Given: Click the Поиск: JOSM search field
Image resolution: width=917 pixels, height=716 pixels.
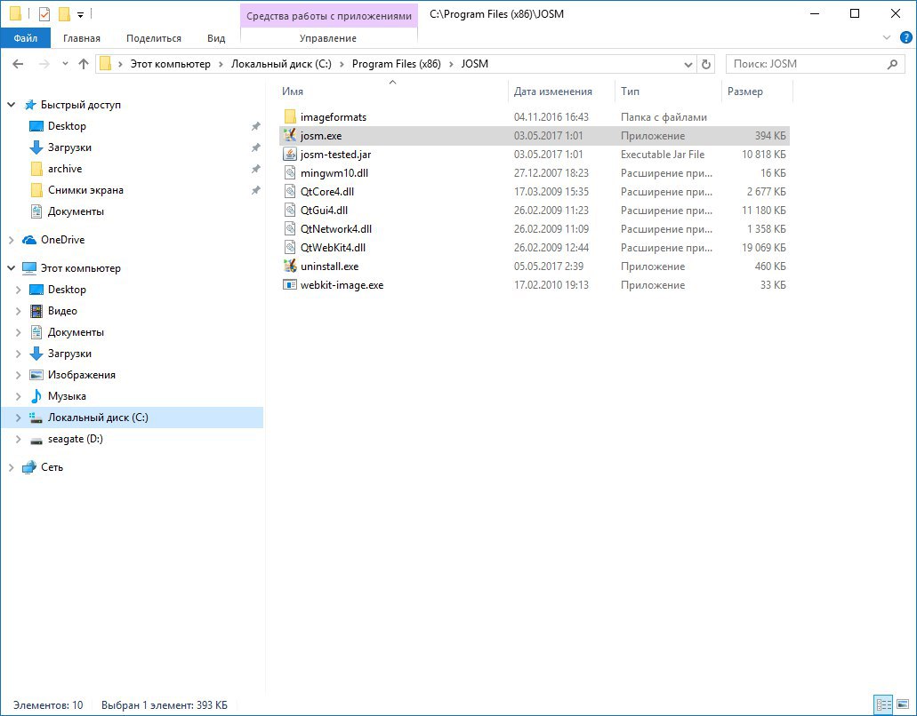Looking at the screenshot, I should 815,64.
